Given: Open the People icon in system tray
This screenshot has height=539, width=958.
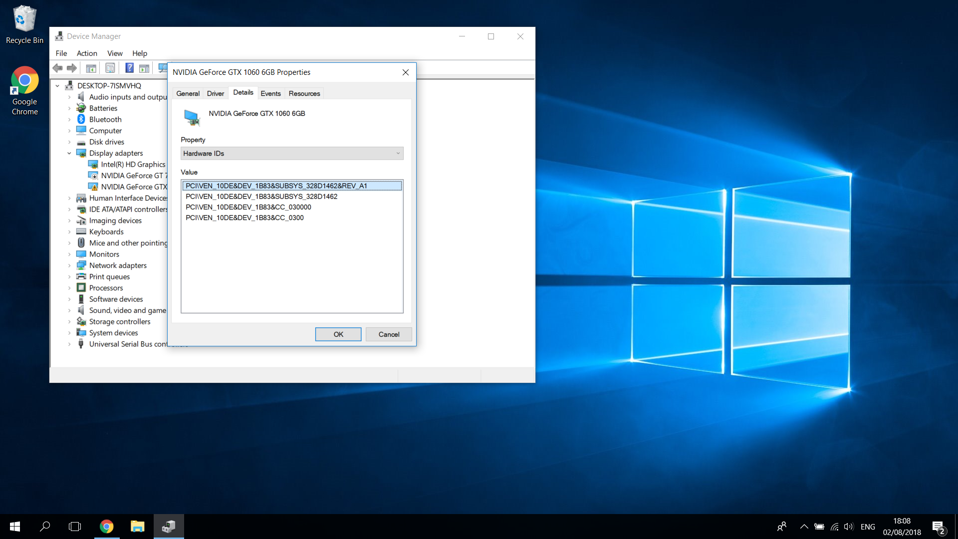Looking at the screenshot, I should (782, 527).
